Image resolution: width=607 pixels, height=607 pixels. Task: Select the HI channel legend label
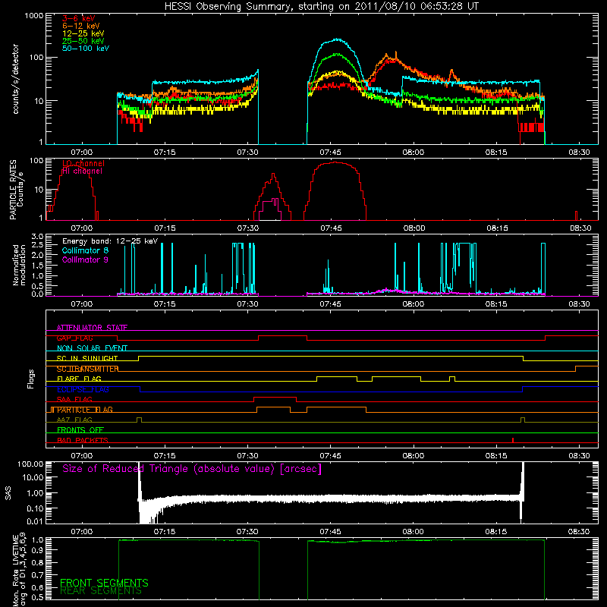(82, 171)
